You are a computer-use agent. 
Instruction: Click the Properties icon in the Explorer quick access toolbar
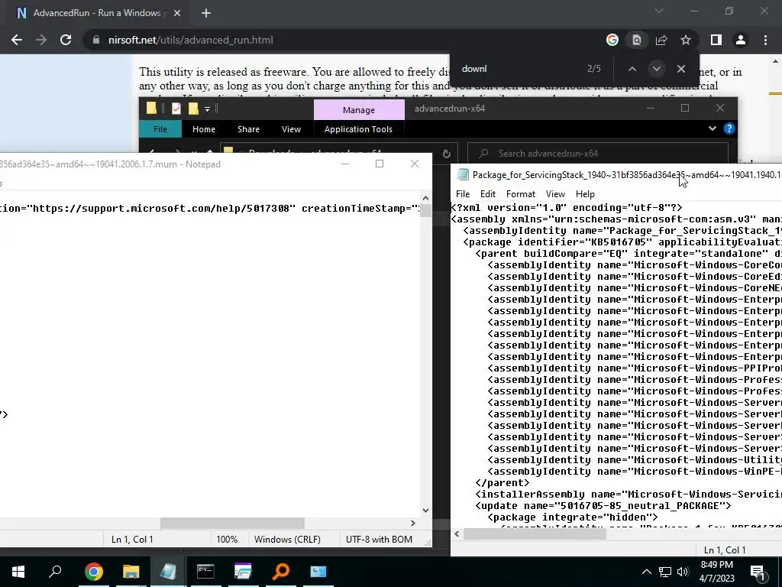[x=176, y=109]
